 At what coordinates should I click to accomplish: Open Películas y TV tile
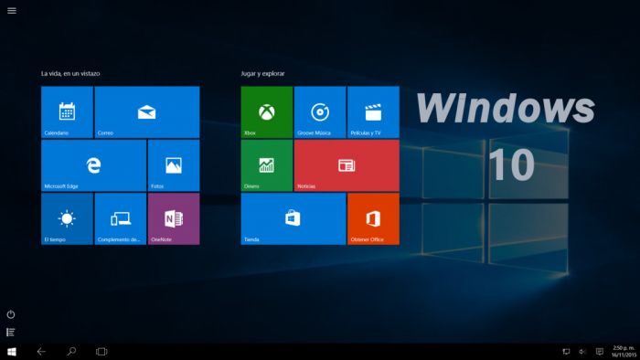[373, 112]
